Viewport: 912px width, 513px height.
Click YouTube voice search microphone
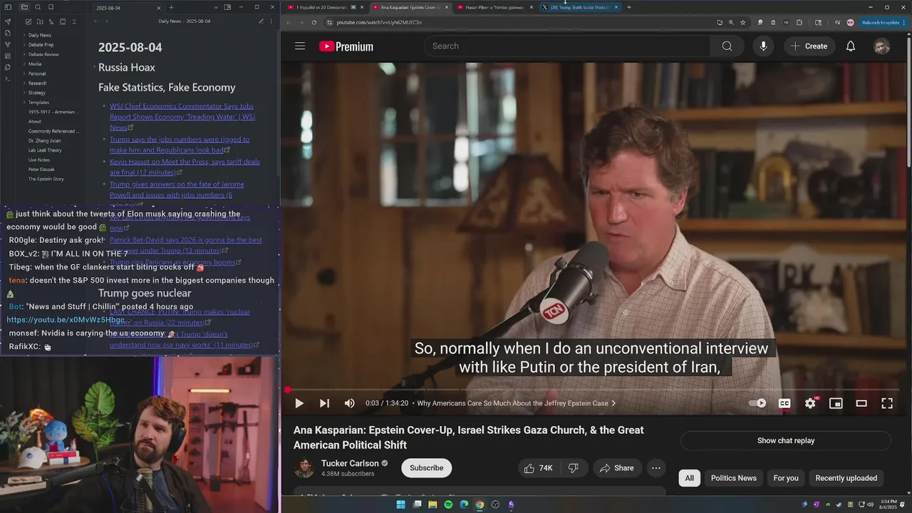point(763,46)
